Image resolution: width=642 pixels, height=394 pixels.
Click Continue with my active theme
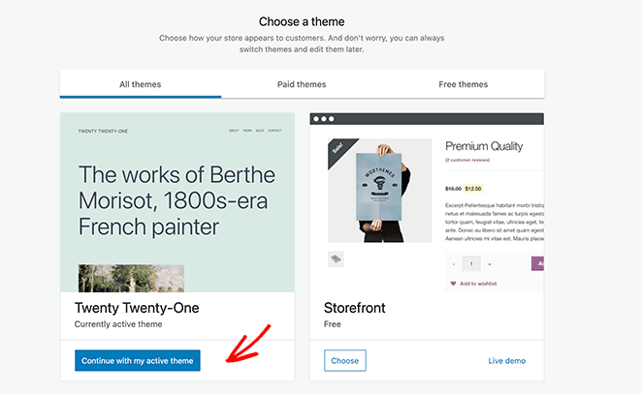[x=137, y=361]
